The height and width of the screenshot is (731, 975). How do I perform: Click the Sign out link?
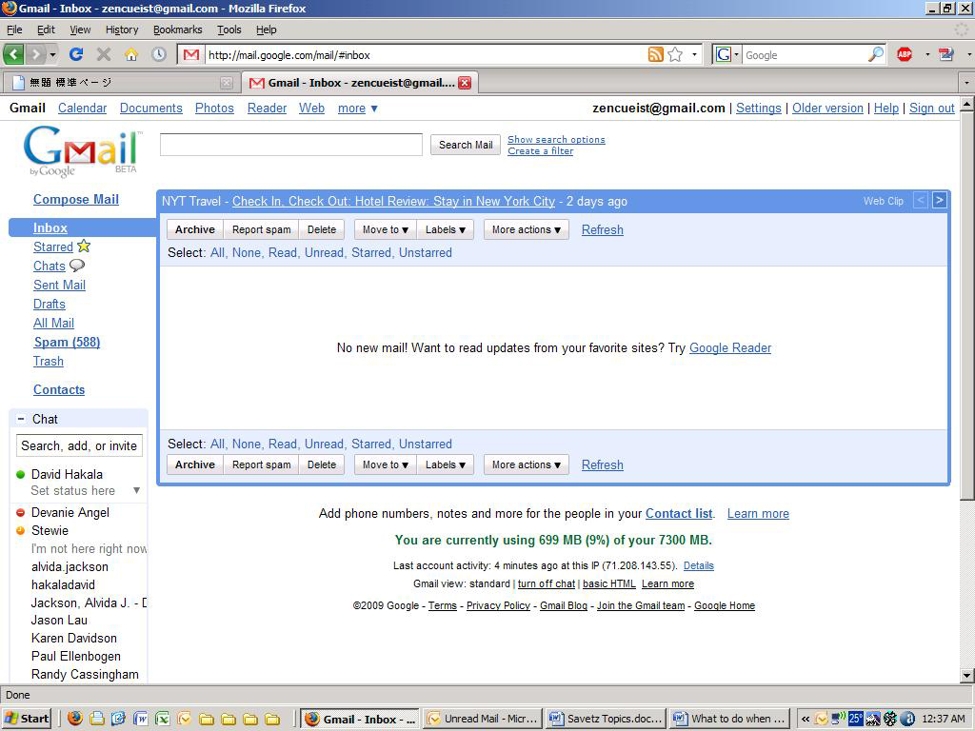[x=931, y=108]
